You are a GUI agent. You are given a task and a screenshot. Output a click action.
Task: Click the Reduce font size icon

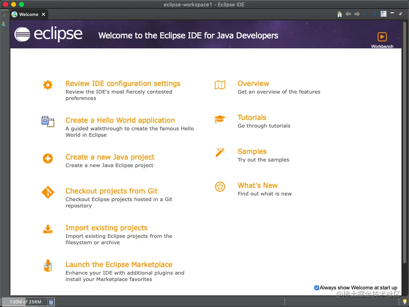pyautogui.click(x=366, y=14)
